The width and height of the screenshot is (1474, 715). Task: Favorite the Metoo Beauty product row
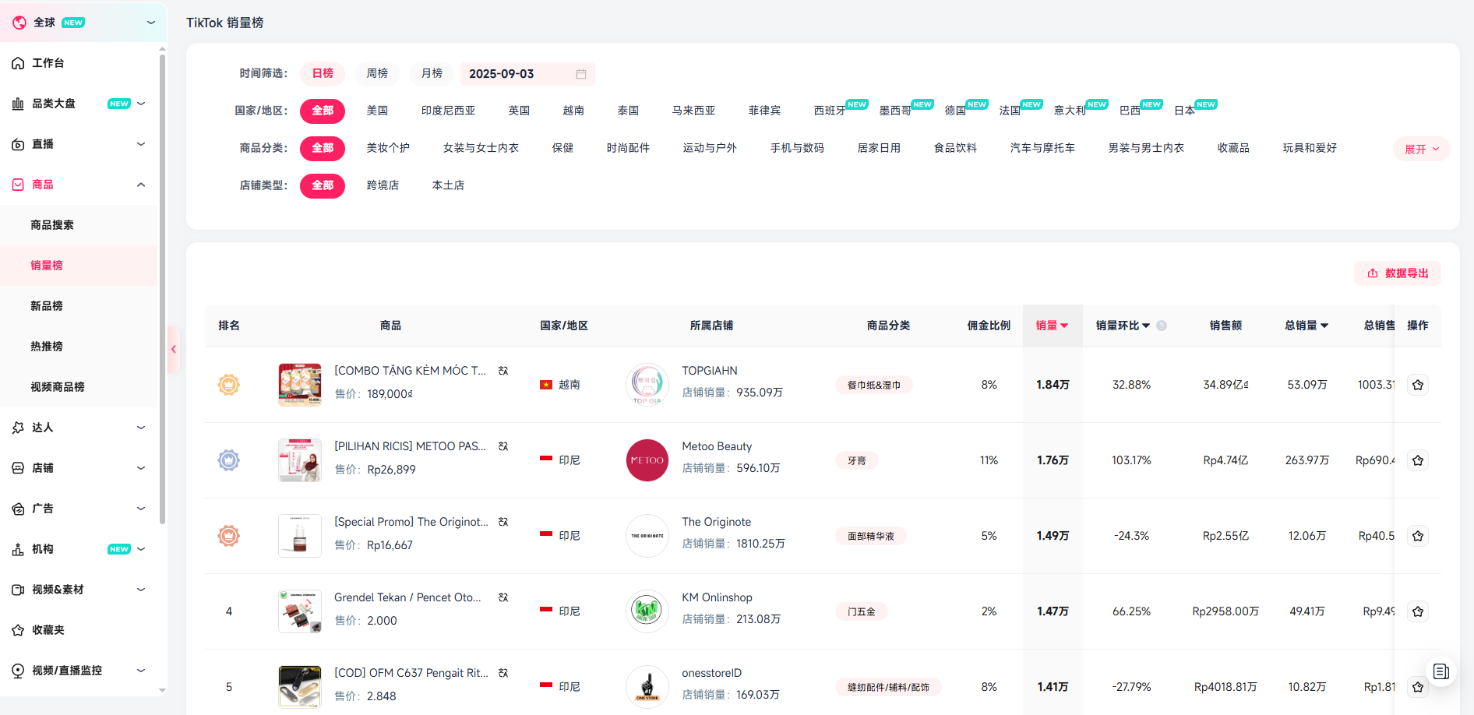pos(1417,460)
